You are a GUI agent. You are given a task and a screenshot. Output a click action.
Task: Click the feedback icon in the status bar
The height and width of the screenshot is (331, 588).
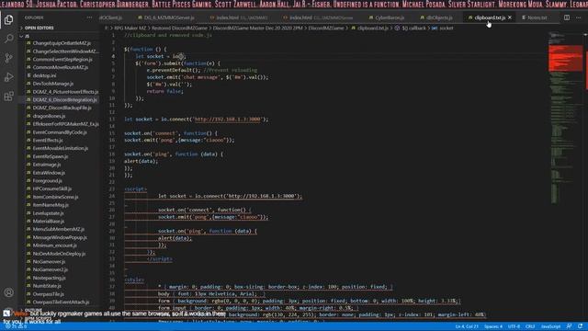pos(569,326)
